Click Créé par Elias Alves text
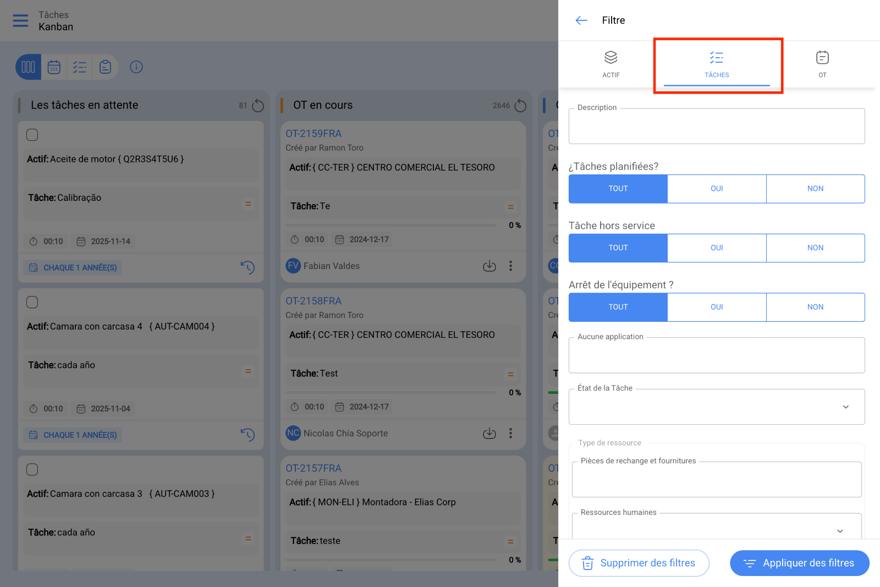This screenshot has width=880, height=587. [322, 482]
